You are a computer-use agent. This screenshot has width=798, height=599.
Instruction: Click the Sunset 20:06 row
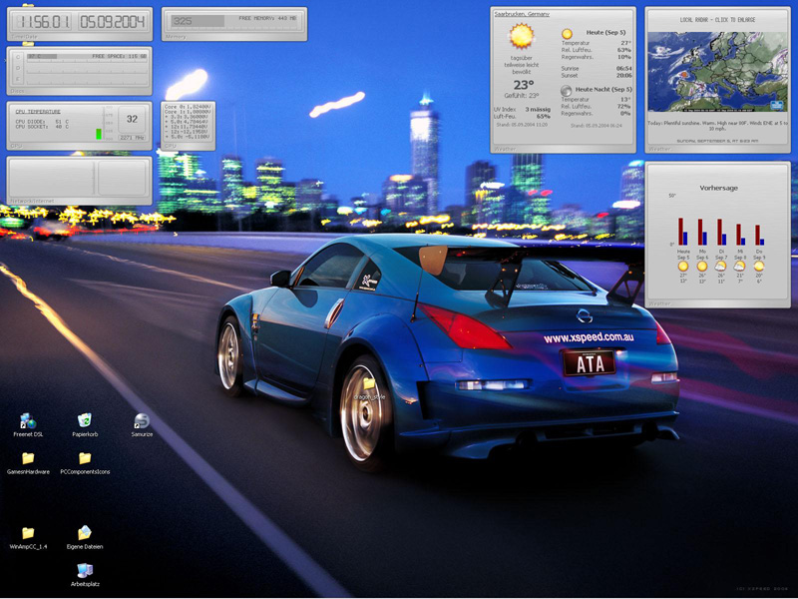point(597,76)
